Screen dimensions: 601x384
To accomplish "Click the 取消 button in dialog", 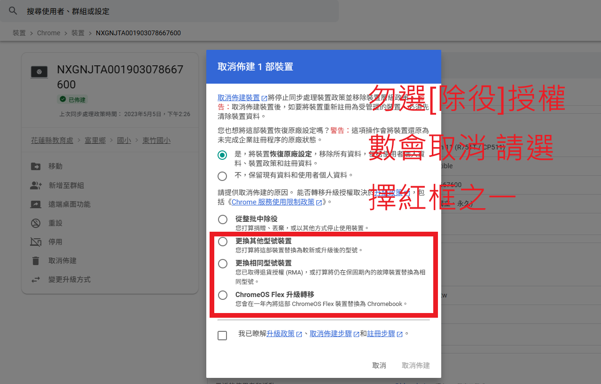I will click(379, 366).
